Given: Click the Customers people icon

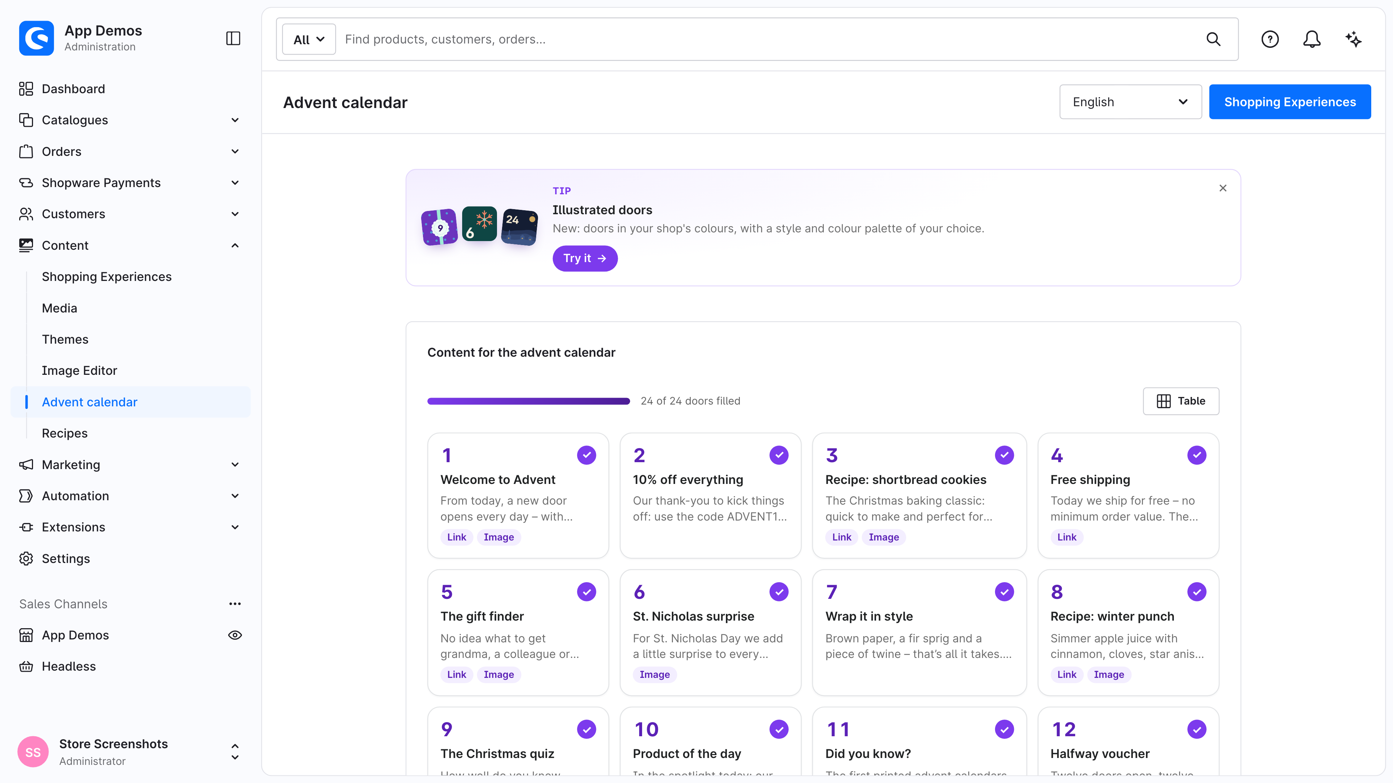Looking at the screenshot, I should click(26, 214).
